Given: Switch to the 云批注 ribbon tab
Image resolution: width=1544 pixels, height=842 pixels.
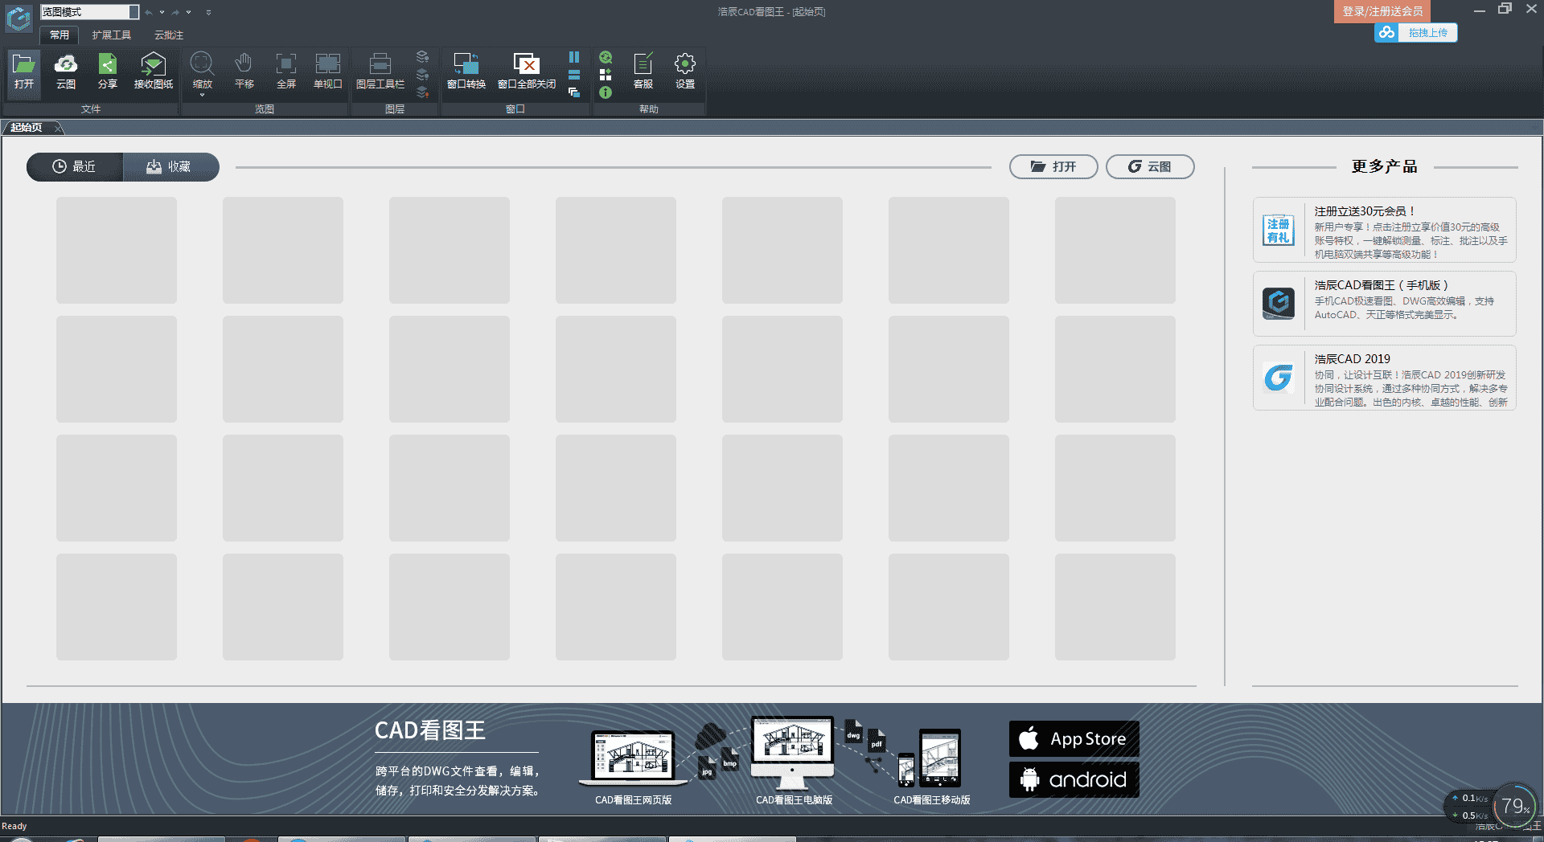Looking at the screenshot, I should [169, 35].
